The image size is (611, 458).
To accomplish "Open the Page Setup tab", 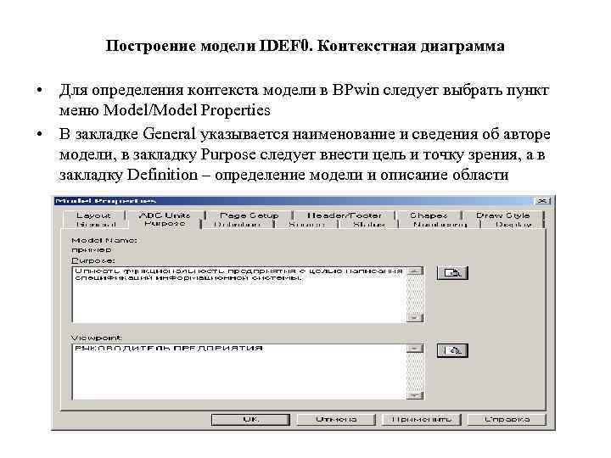I will point(249,215).
